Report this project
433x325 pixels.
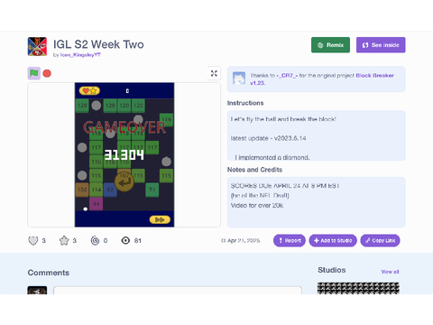290,240
